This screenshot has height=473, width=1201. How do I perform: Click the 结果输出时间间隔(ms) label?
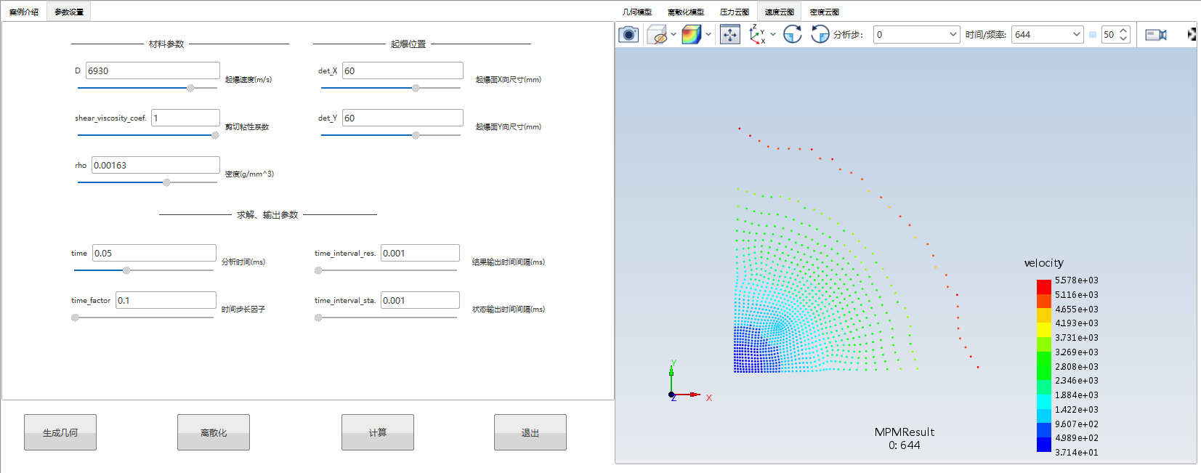point(509,262)
